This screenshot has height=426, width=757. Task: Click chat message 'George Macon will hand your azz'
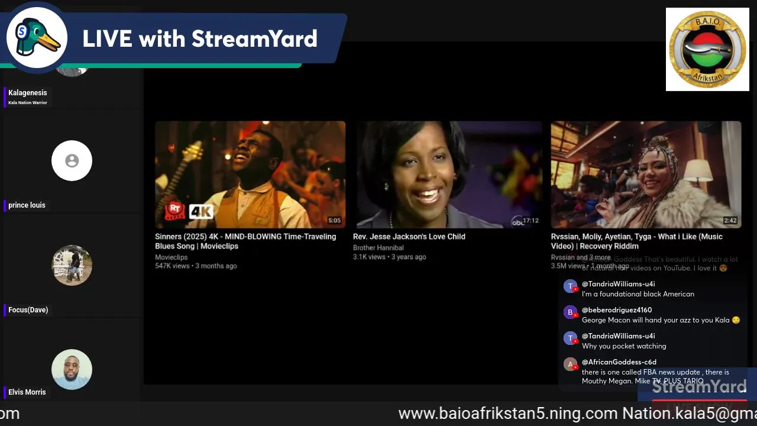click(661, 320)
